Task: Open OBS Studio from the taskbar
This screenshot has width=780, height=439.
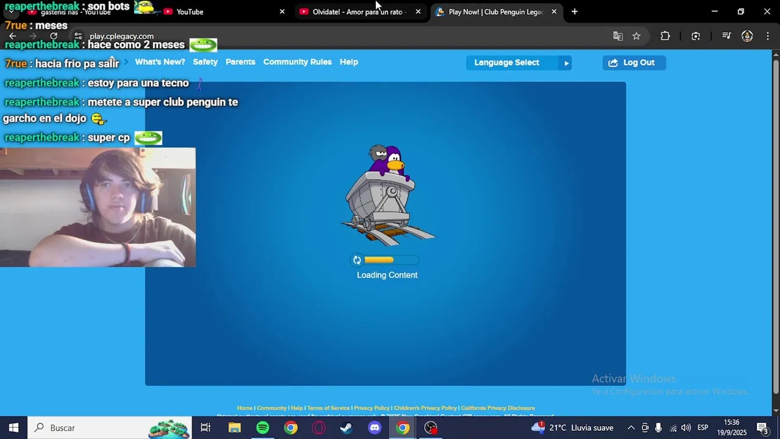Action: 431,428
